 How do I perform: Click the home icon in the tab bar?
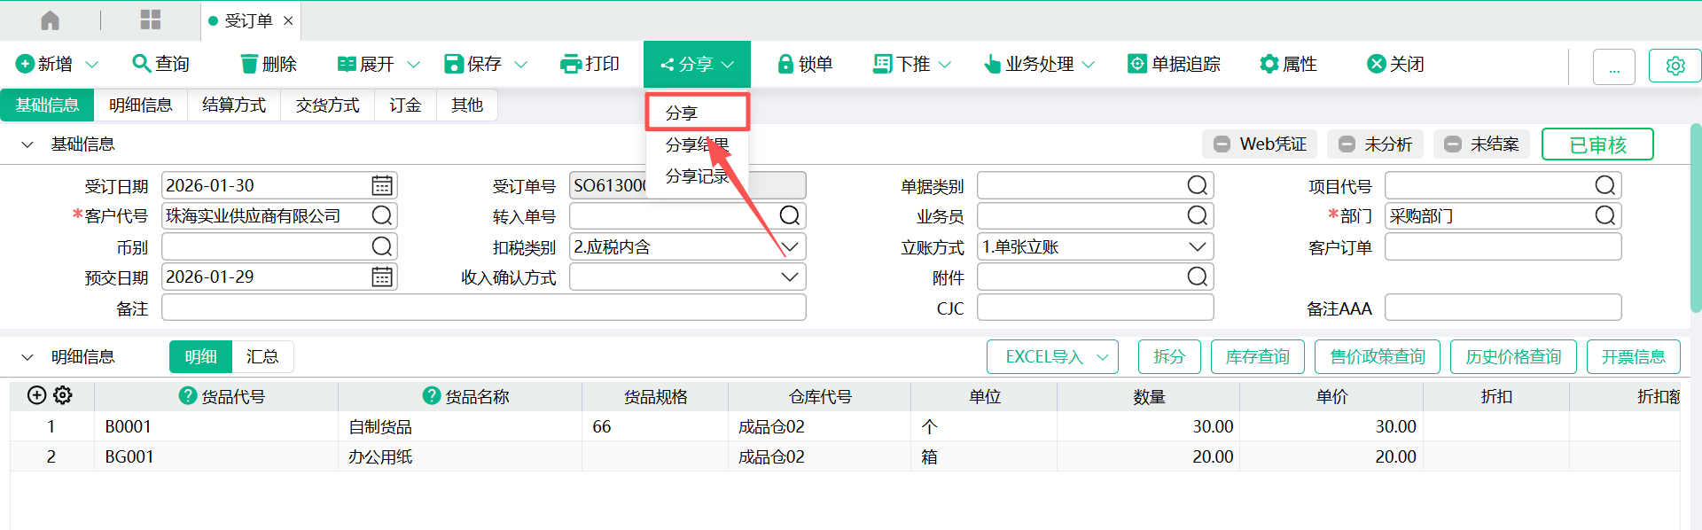click(51, 20)
